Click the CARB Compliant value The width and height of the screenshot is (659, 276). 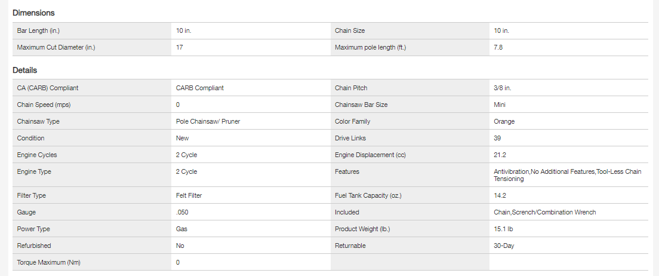click(200, 88)
